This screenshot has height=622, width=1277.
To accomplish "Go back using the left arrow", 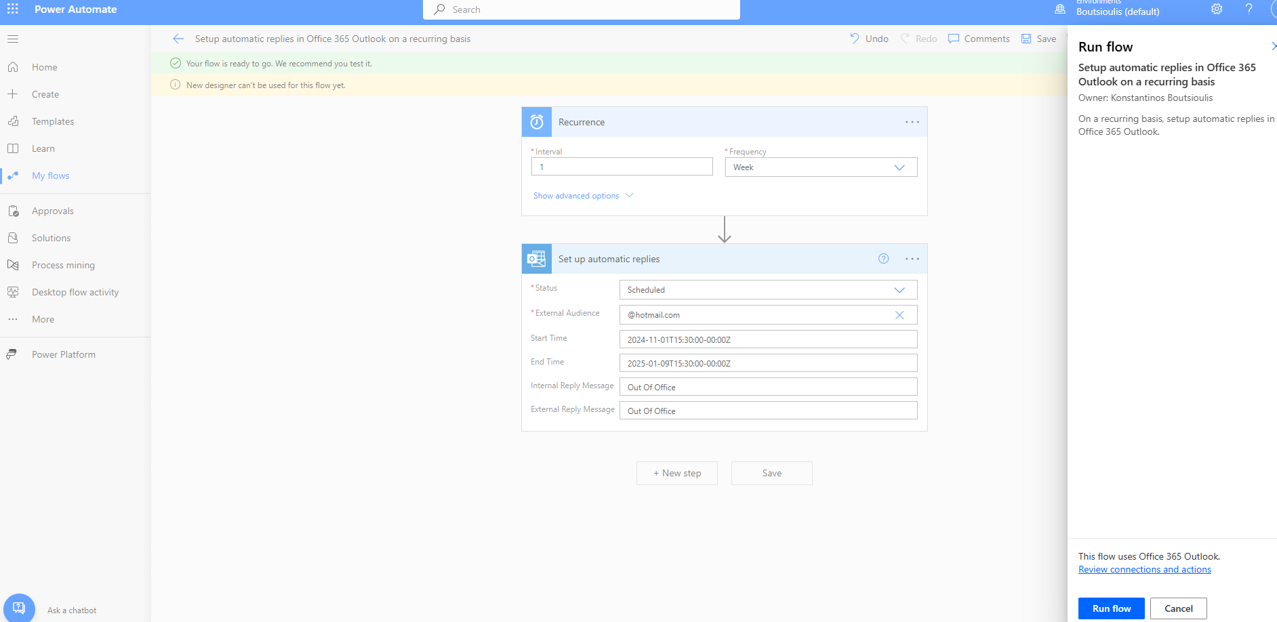I will [178, 39].
